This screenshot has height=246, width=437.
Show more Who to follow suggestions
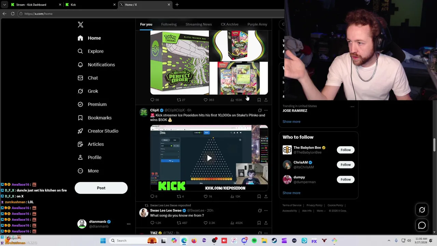click(292, 193)
